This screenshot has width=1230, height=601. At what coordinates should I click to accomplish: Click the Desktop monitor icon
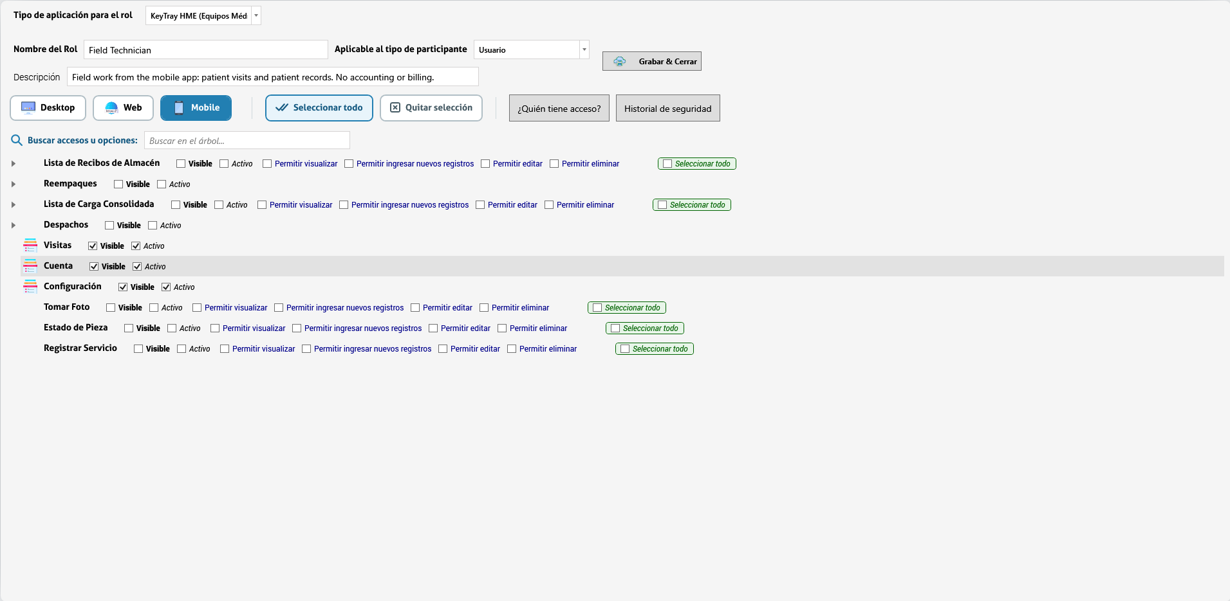tap(28, 107)
